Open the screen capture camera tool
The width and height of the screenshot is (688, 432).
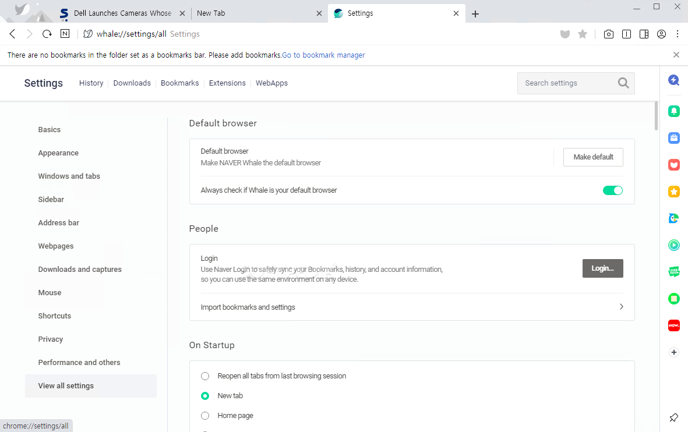609,34
